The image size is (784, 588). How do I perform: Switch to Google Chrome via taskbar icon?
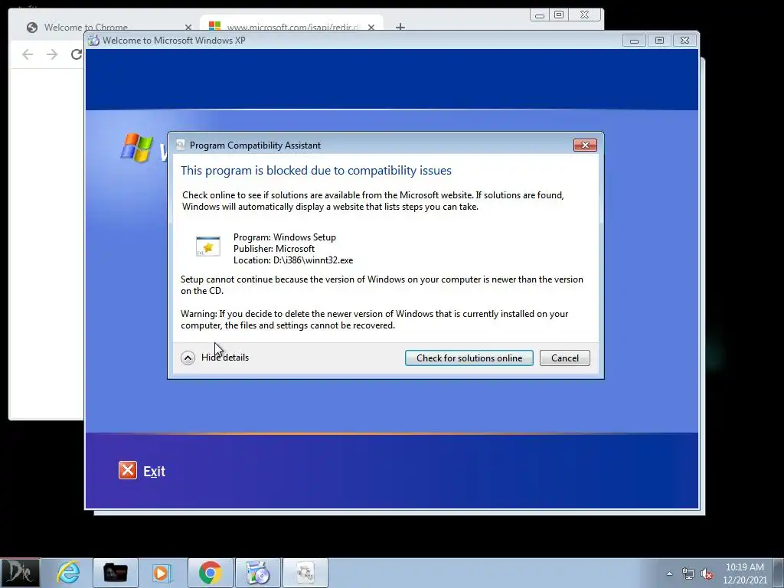pyautogui.click(x=210, y=573)
